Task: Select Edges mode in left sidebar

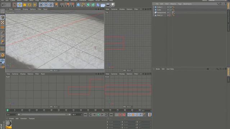Action: pyautogui.click(x=3, y=37)
